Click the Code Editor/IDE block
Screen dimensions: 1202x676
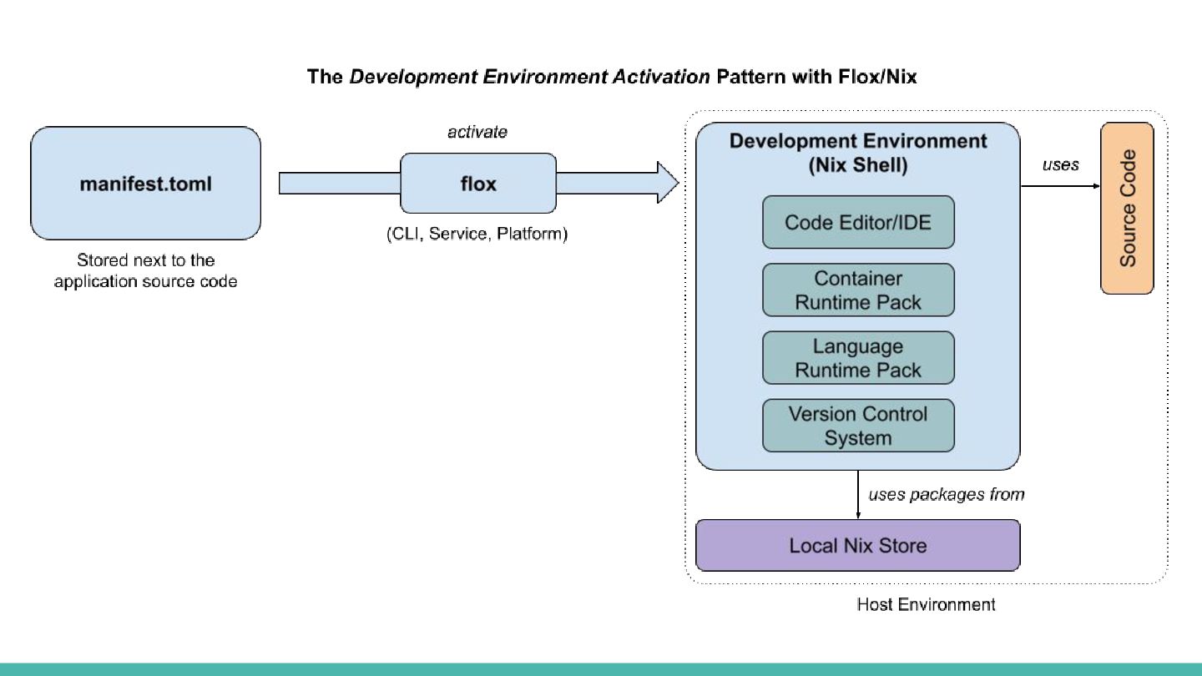[x=858, y=222]
